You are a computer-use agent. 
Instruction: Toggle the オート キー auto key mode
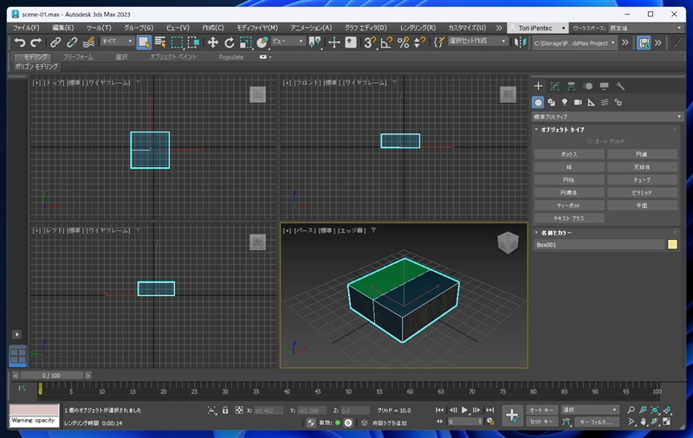[541, 410]
